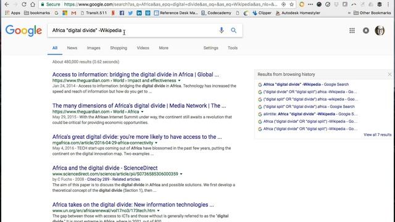Click the stacked-layers extension icon

(x=380, y=4)
